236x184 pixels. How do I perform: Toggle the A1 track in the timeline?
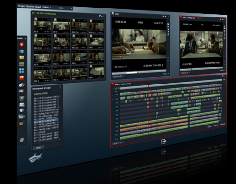click(117, 99)
